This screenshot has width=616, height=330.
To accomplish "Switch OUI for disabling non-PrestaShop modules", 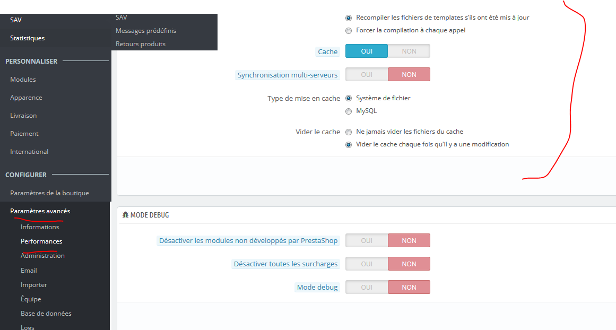I will click(367, 240).
